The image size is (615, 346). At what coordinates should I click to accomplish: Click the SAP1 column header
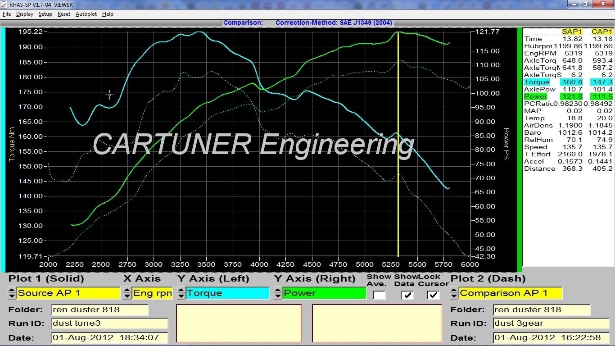(572, 32)
